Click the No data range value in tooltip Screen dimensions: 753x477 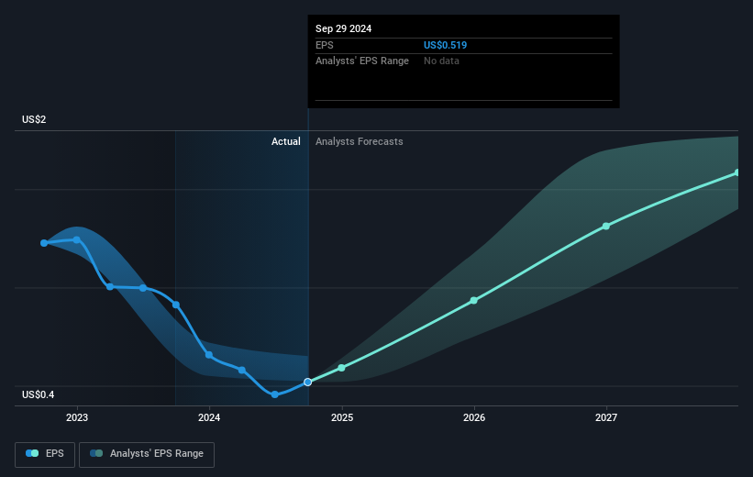coord(441,61)
